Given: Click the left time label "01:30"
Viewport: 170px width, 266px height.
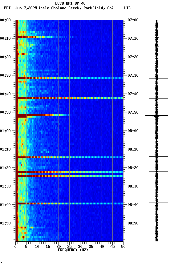Looking at the screenshot, I should pos(5,186).
